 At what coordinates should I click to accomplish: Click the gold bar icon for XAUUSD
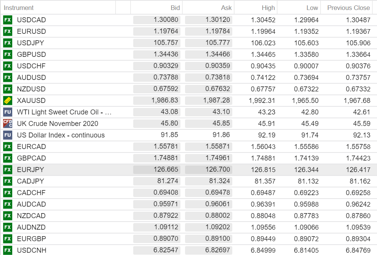click(x=7, y=101)
